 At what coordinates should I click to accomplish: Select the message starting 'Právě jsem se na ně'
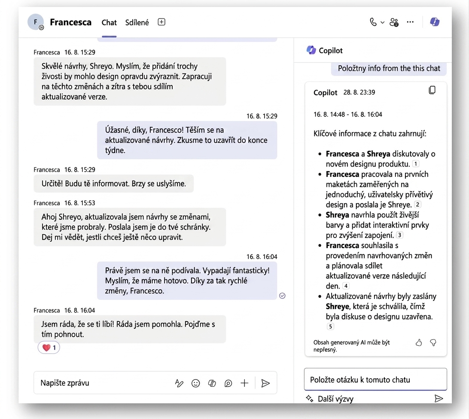[x=187, y=280]
